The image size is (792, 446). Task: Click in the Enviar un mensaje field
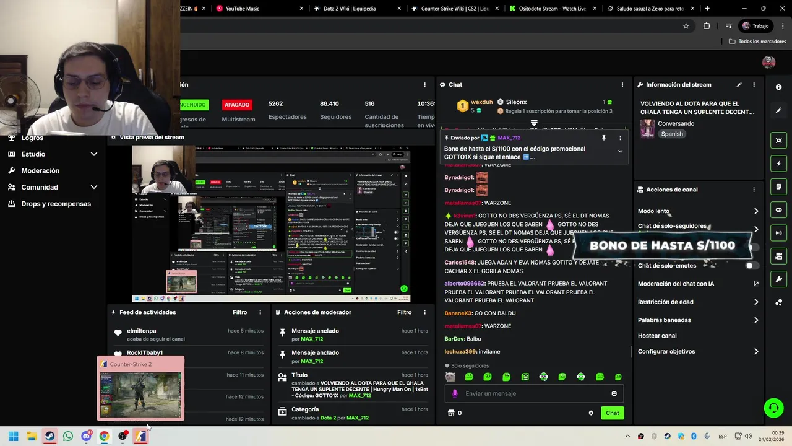pos(534,393)
